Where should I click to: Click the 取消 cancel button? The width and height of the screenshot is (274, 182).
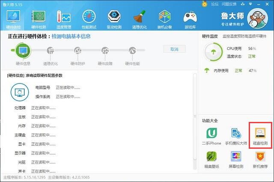[x=174, y=49]
